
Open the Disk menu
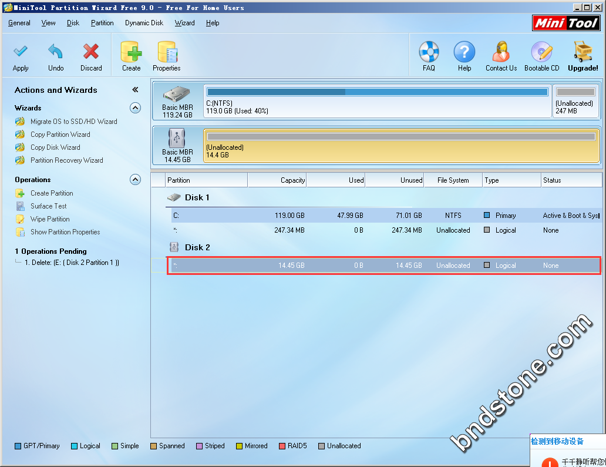(73, 23)
